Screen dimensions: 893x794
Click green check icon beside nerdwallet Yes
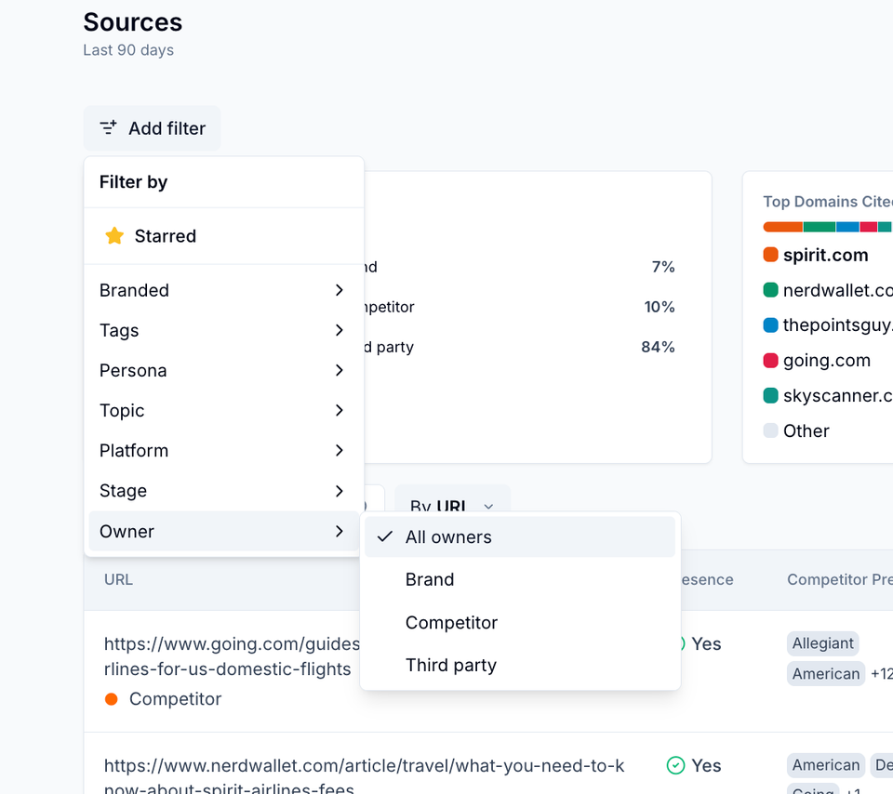(x=676, y=765)
